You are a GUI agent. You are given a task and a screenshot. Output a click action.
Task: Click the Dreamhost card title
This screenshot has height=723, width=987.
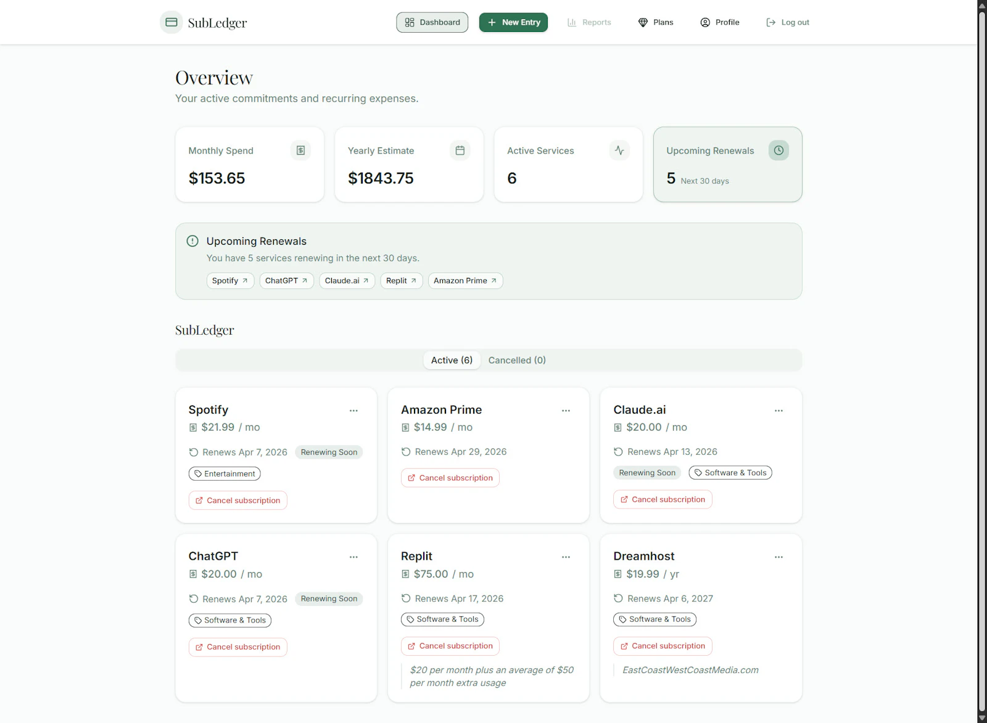[x=643, y=557]
